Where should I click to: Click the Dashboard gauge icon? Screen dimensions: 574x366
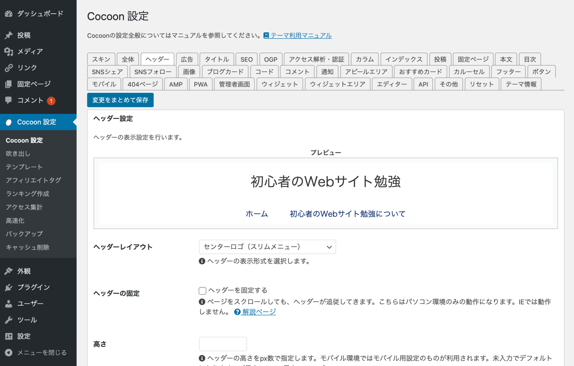pos(9,14)
